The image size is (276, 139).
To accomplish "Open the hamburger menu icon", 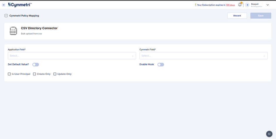I will 4,5.
